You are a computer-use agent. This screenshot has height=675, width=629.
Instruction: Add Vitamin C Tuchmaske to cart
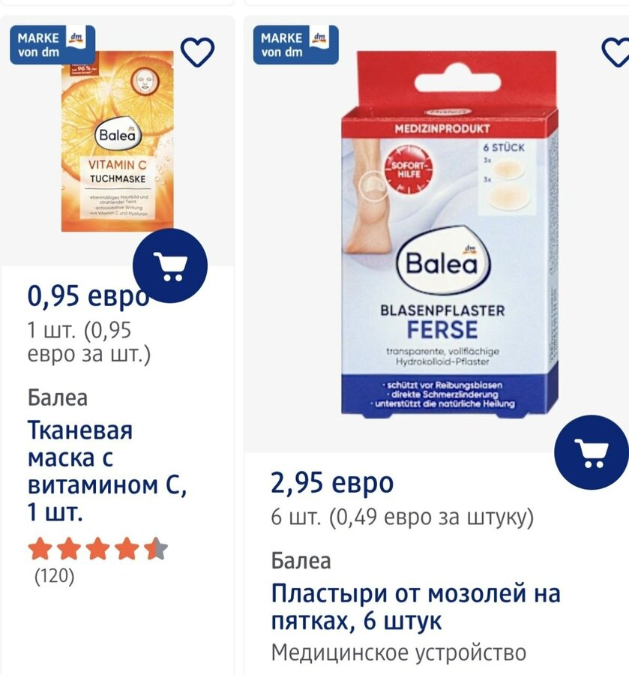click(x=170, y=266)
